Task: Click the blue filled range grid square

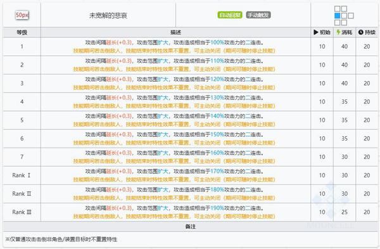Action: (337, 16)
